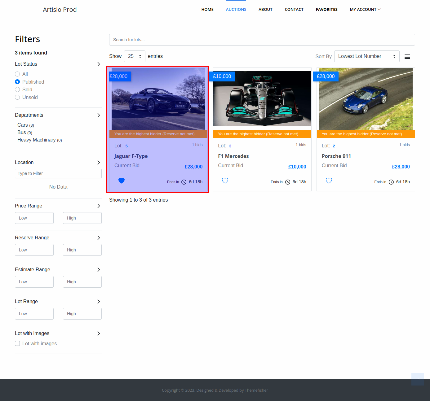Click the Lot Range High field
Image resolution: width=430 pixels, height=401 pixels.
coord(82,314)
